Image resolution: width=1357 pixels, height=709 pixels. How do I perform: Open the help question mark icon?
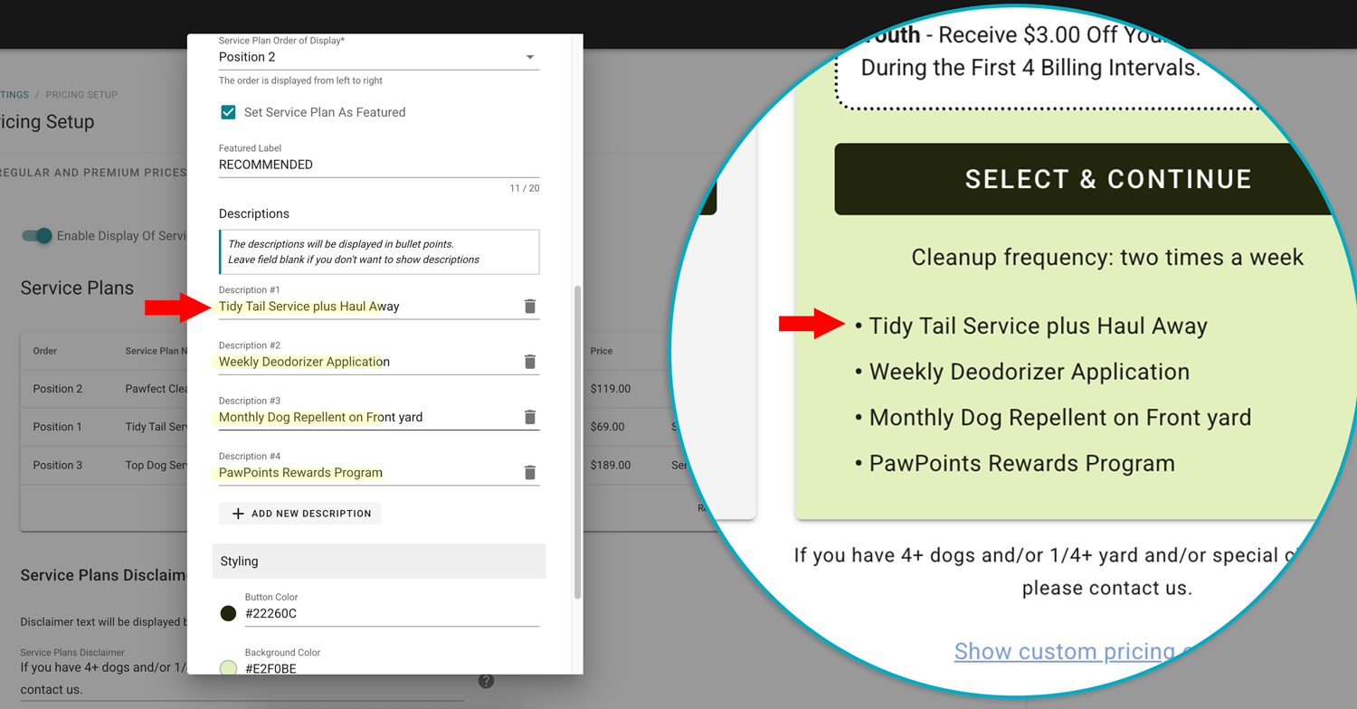486,681
